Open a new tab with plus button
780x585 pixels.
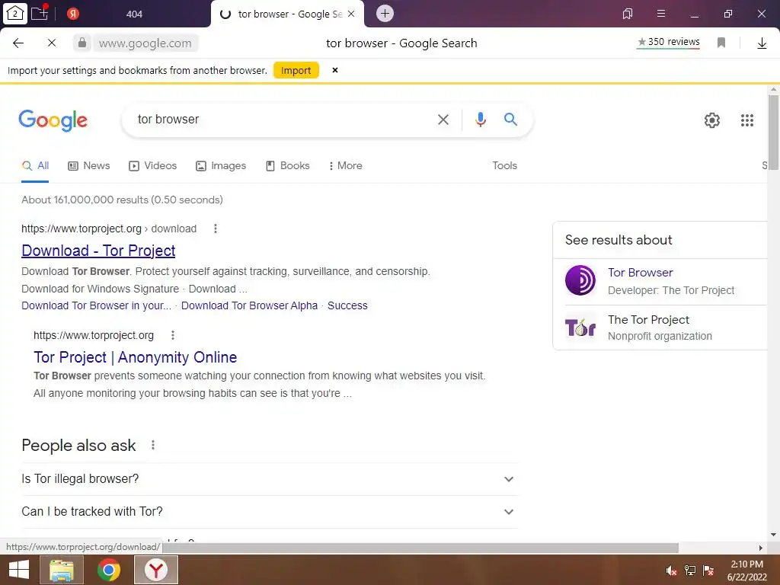[385, 14]
